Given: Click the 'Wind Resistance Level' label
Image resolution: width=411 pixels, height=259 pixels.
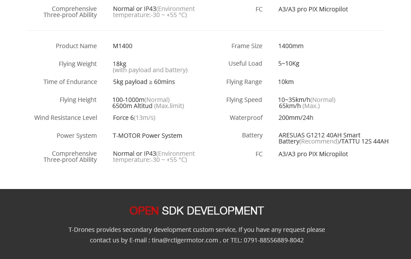Looking at the screenshot, I should 66,118.
